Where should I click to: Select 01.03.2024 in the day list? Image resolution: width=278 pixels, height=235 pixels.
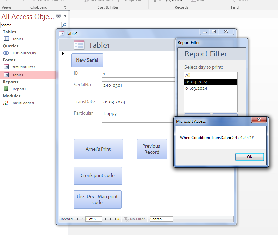(211, 88)
